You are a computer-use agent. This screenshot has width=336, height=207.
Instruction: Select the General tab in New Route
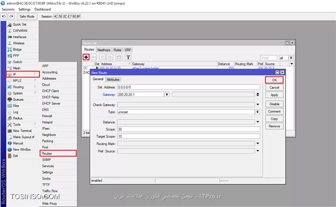(x=98, y=79)
